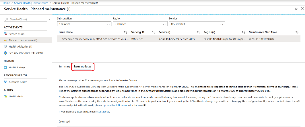This screenshot has width=305, height=127.
Task: Open Health advisories (1) in the sidebar
Action: pyautogui.click(x=20, y=47)
